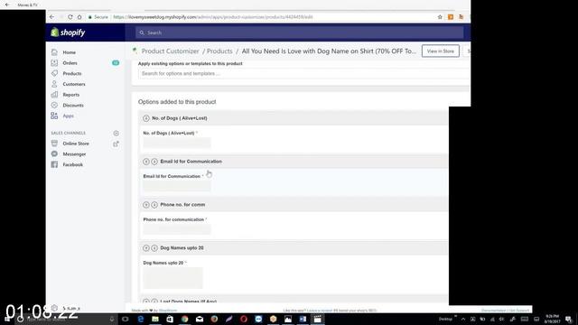View Online Store external link icon

(116, 144)
